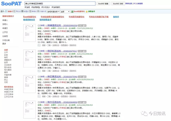
Task: Click 下载 under 啤酒添加剂 result
Action: (x=49, y=45)
